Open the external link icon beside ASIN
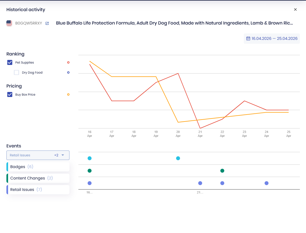Screen dimensions: 306x233 [x=47, y=23]
